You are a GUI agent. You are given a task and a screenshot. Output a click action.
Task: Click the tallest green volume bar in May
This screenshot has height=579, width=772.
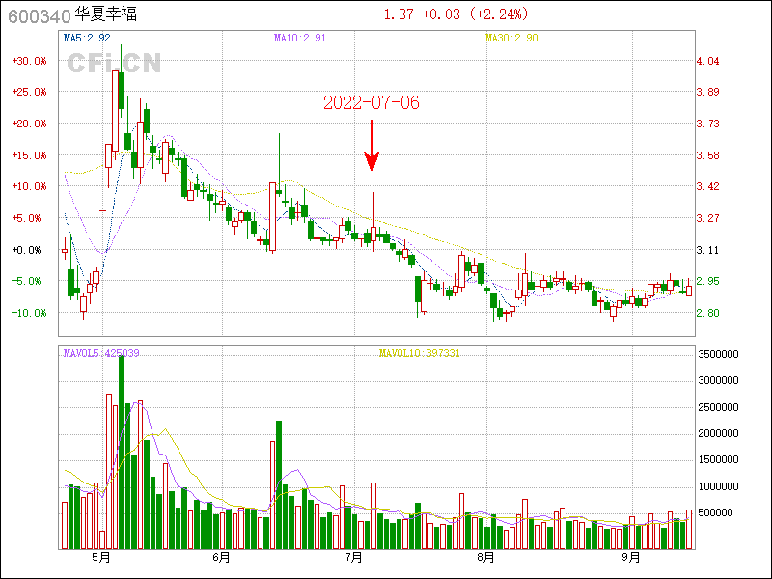pos(122,453)
